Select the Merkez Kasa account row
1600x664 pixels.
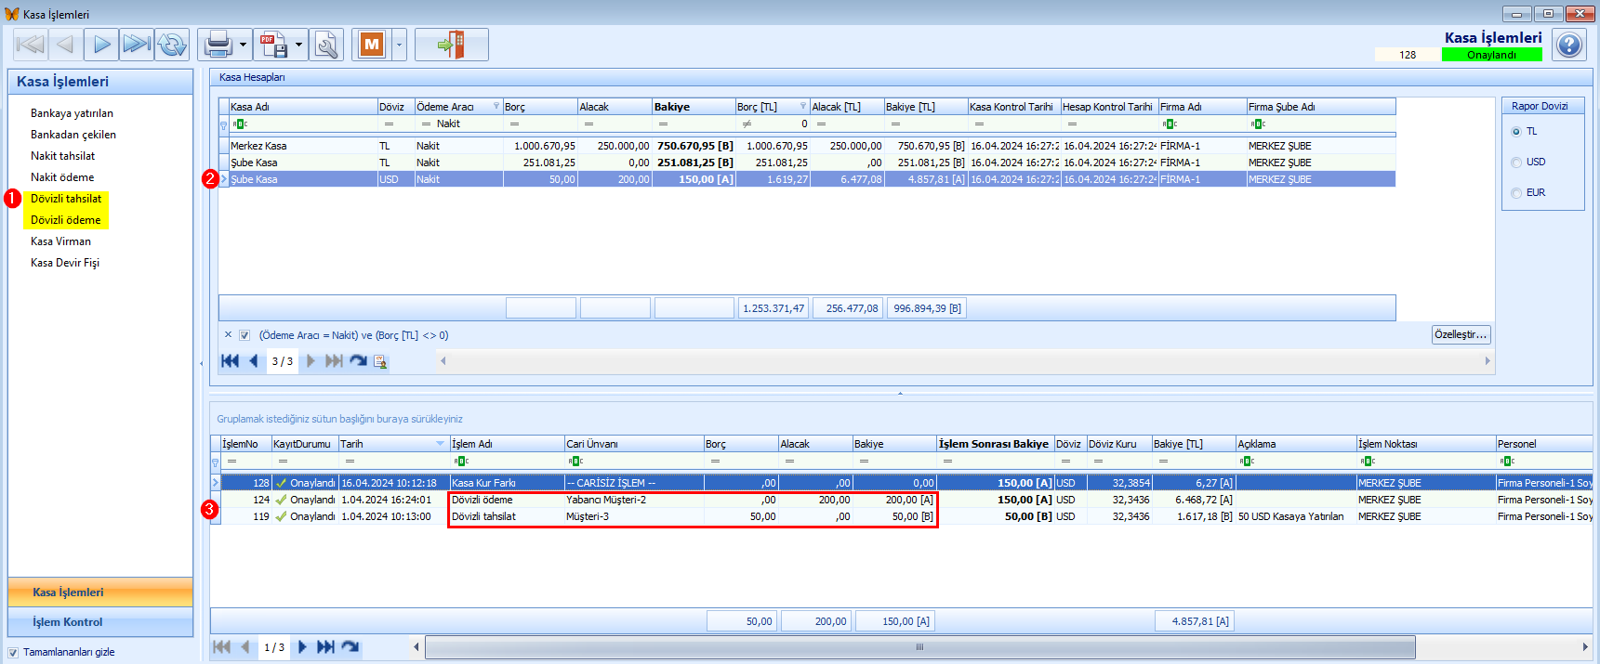pyautogui.click(x=807, y=146)
